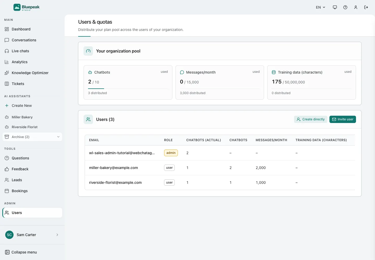Click the logout icon in top bar

[x=366, y=7]
